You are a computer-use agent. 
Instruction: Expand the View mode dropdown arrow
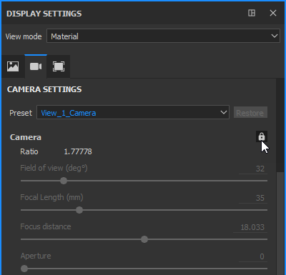(275, 36)
